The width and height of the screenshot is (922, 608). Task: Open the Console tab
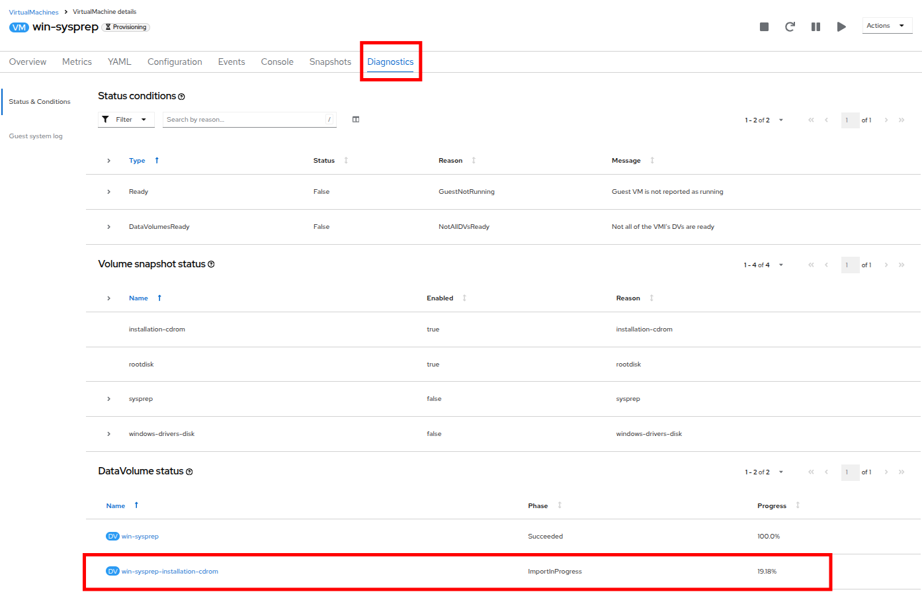(277, 62)
